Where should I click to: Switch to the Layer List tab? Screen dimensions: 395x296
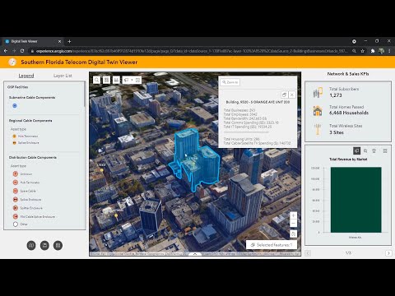pos(63,76)
